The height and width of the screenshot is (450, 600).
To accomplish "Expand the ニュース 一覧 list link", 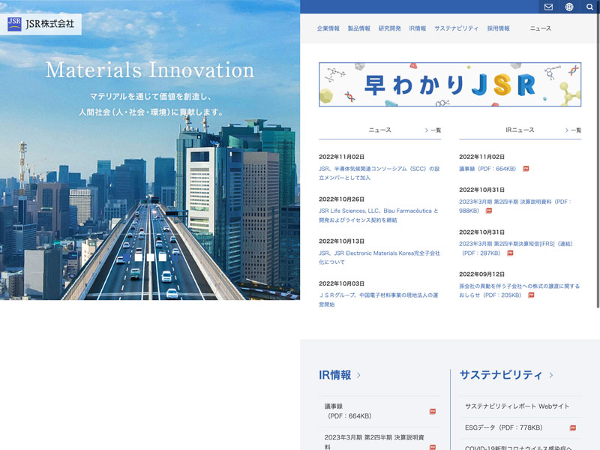I will (x=433, y=130).
